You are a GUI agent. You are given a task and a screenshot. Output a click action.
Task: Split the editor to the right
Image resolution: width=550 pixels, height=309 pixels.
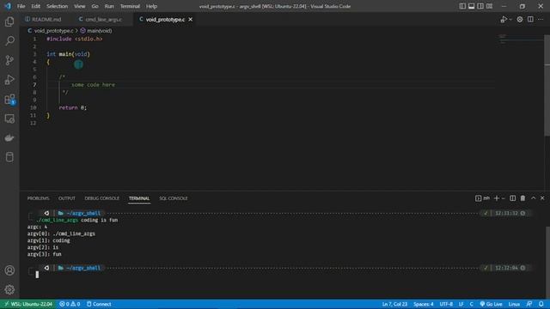coord(530,20)
